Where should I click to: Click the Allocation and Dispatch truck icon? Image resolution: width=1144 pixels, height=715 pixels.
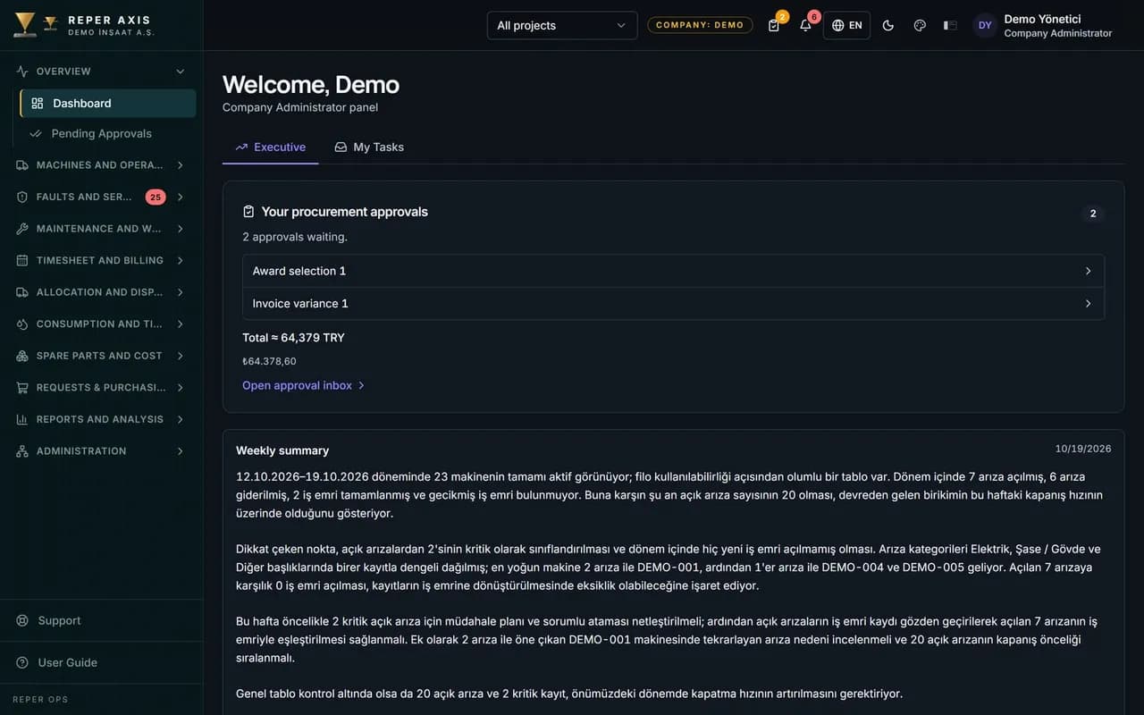click(x=22, y=292)
